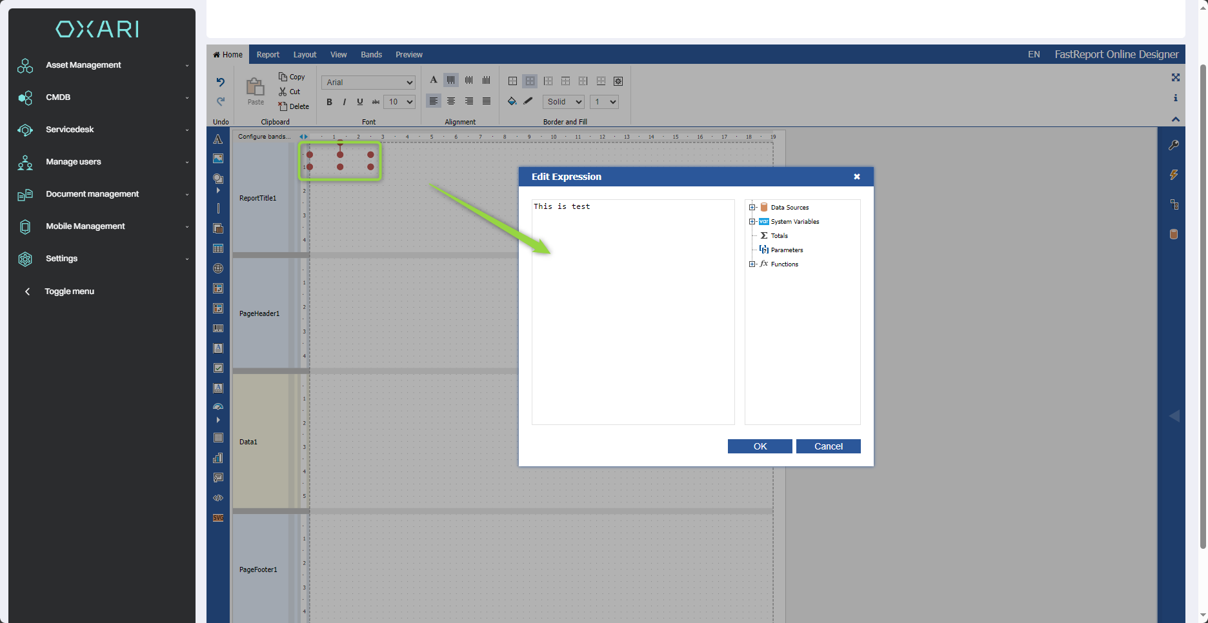Open the Bands ribbon tab
The width and height of the screenshot is (1208, 623).
point(371,55)
